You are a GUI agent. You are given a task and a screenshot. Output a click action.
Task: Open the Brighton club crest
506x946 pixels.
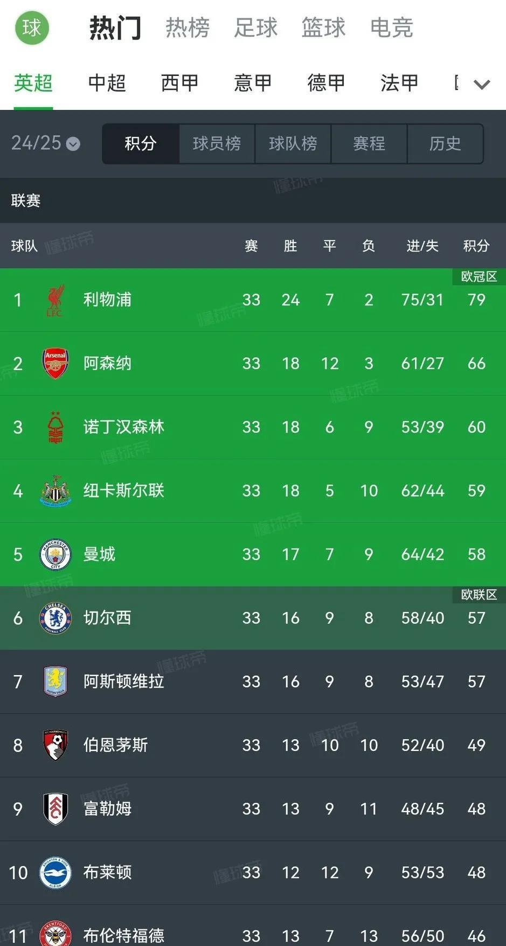pos(56,872)
